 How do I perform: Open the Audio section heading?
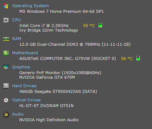[18, 114]
